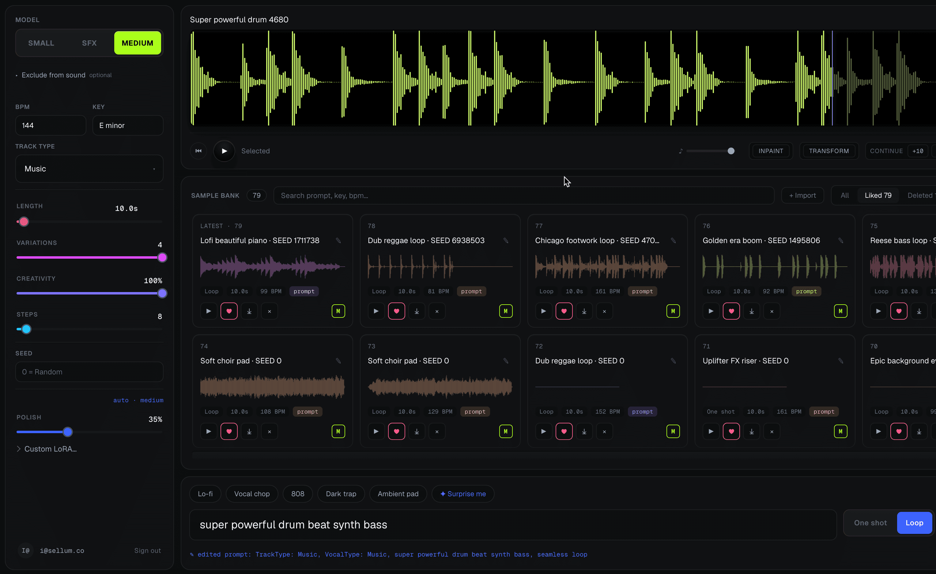Viewport: 936px width, 574px height.
Task: Edit the Uplifter FX riser title
Action: pyautogui.click(x=841, y=361)
